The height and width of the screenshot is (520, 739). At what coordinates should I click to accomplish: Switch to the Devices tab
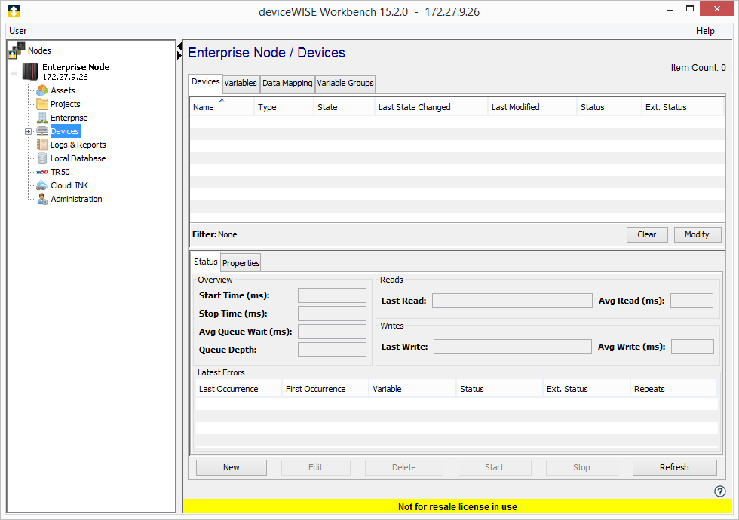coord(205,82)
